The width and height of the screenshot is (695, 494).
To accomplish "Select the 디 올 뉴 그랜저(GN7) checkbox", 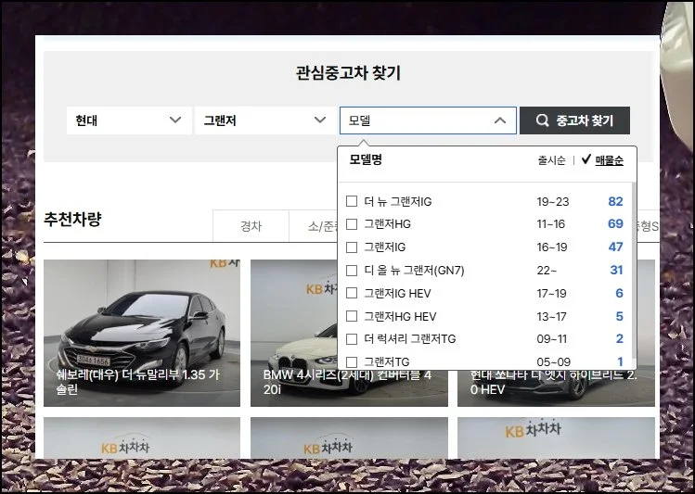I will (x=352, y=271).
